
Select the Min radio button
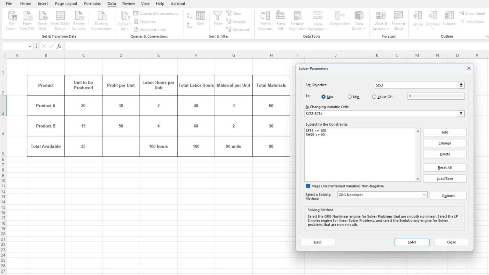click(x=350, y=96)
